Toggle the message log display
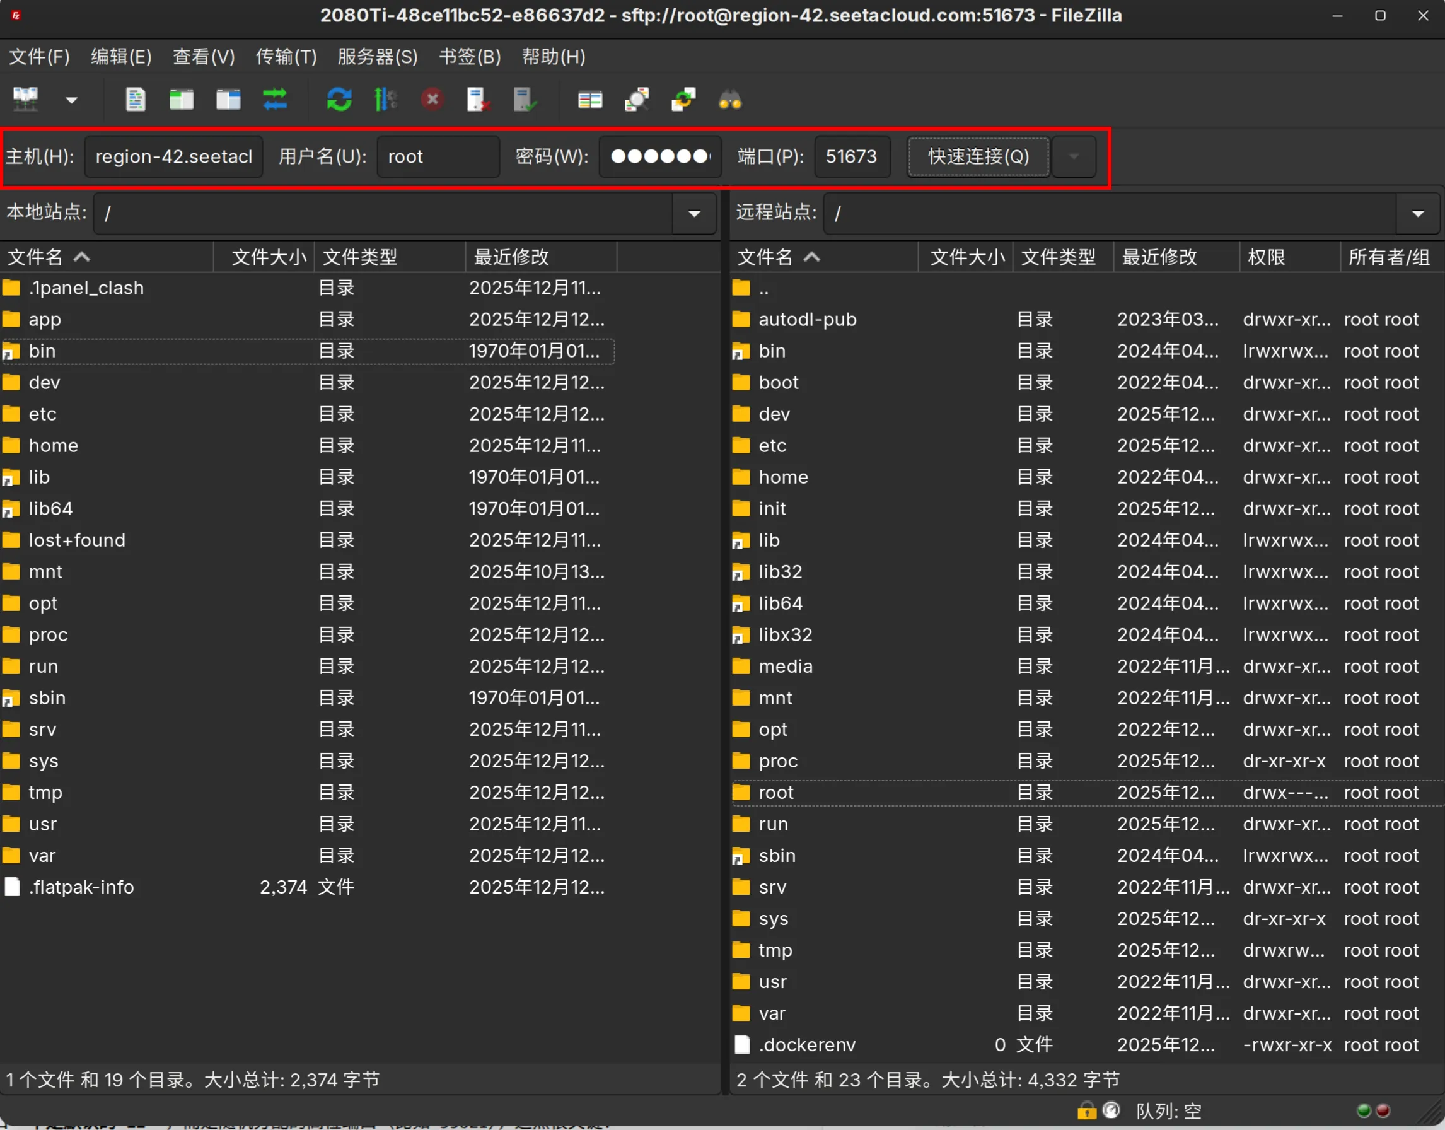 (136, 99)
